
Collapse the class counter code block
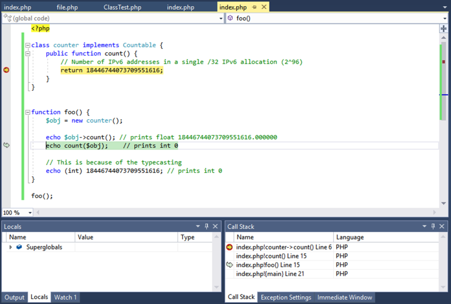(28, 45)
